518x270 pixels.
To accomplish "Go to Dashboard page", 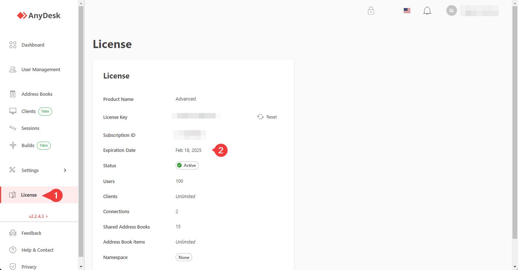I will point(33,45).
